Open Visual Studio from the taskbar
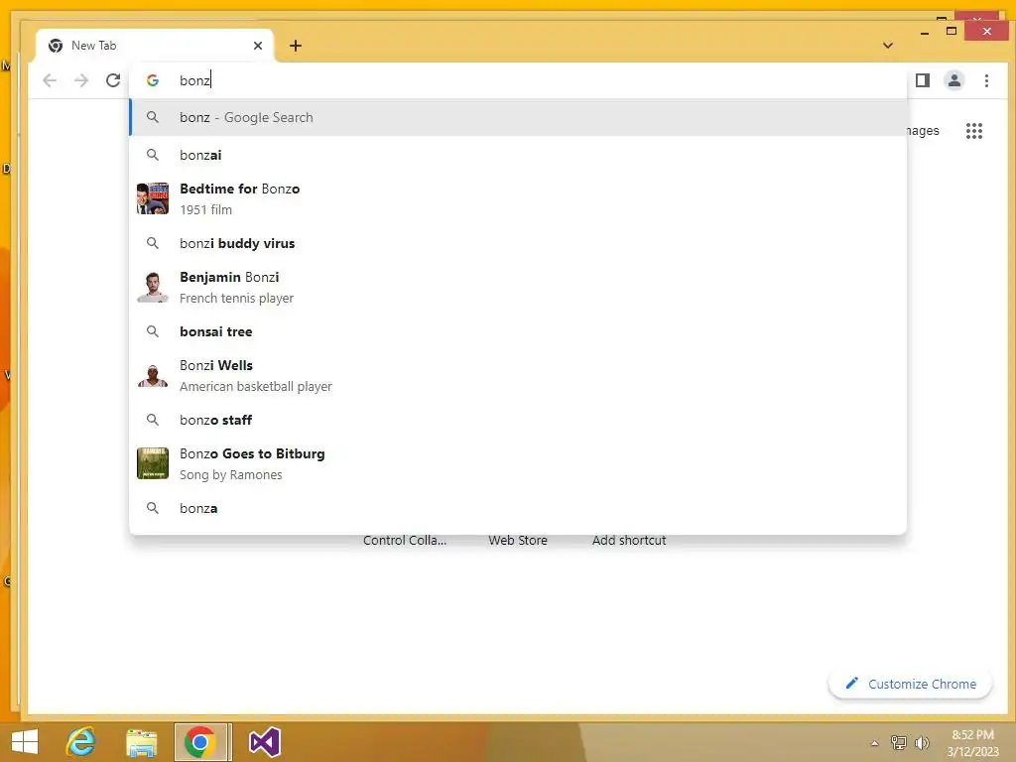This screenshot has height=762, width=1016. [x=264, y=742]
